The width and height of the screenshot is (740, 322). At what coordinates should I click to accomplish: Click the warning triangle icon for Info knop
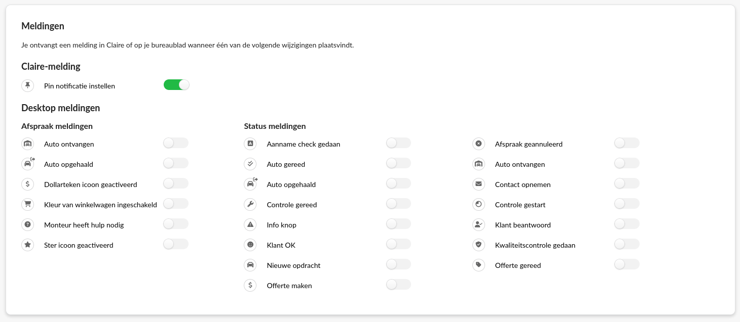[250, 224]
